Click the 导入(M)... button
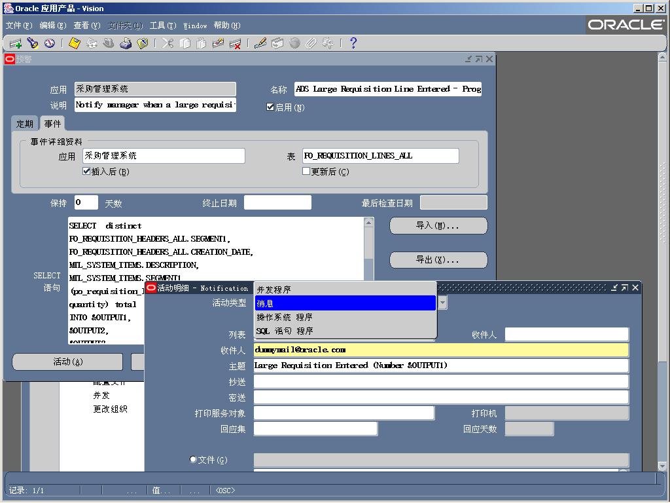670x503 pixels. tap(438, 225)
